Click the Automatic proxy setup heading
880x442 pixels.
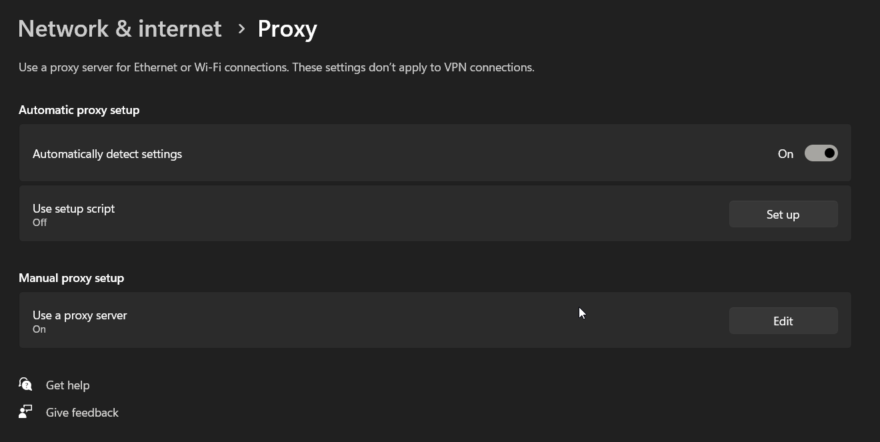79,110
